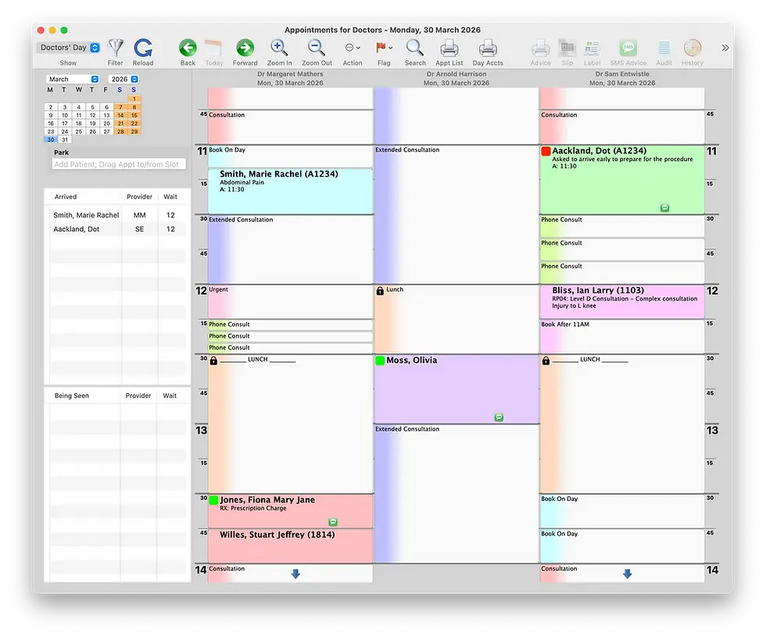Open the Flag dropdown
Viewport: 766px width, 637px height.
(384, 48)
